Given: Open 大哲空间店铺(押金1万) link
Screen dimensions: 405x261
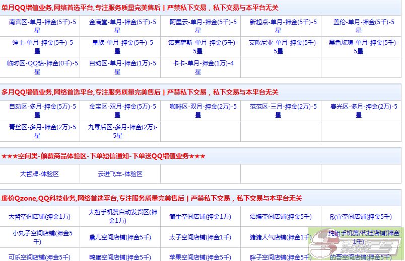Looking at the screenshot, I should point(39,217).
